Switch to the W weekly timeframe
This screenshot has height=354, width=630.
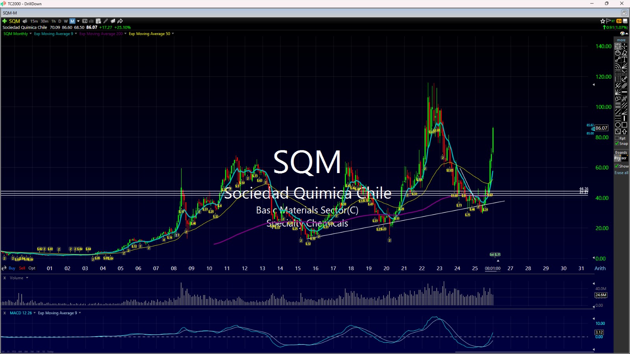66,21
